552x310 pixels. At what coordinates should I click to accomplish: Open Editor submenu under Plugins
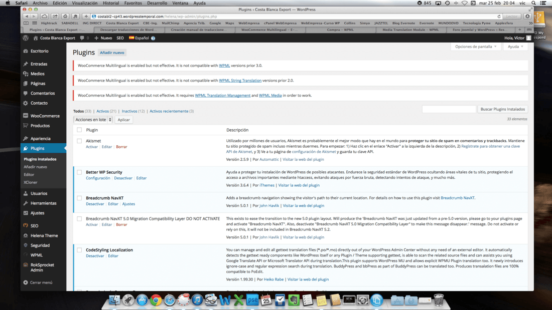[29, 175]
